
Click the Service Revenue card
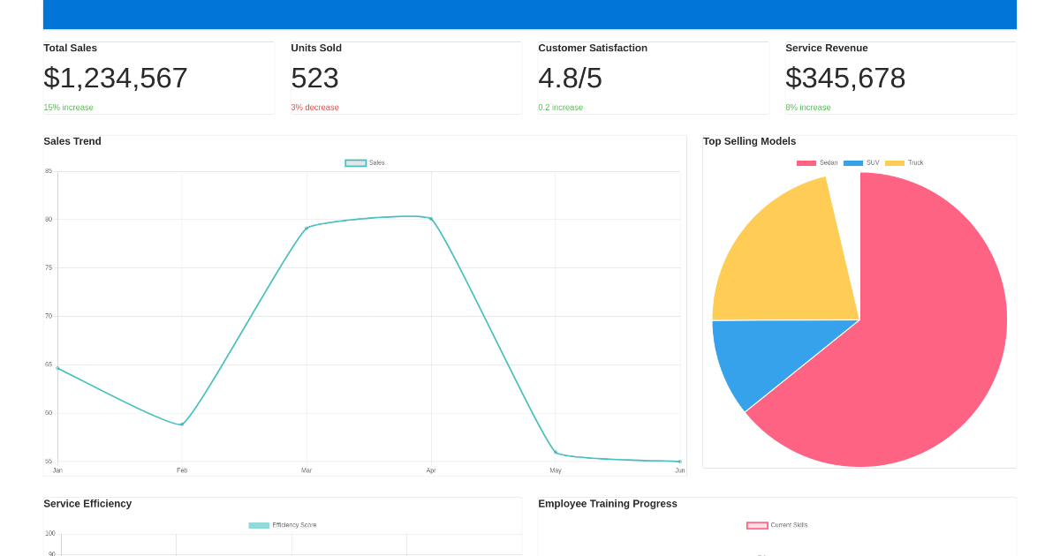pyautogui.click(x=899, y=77)
